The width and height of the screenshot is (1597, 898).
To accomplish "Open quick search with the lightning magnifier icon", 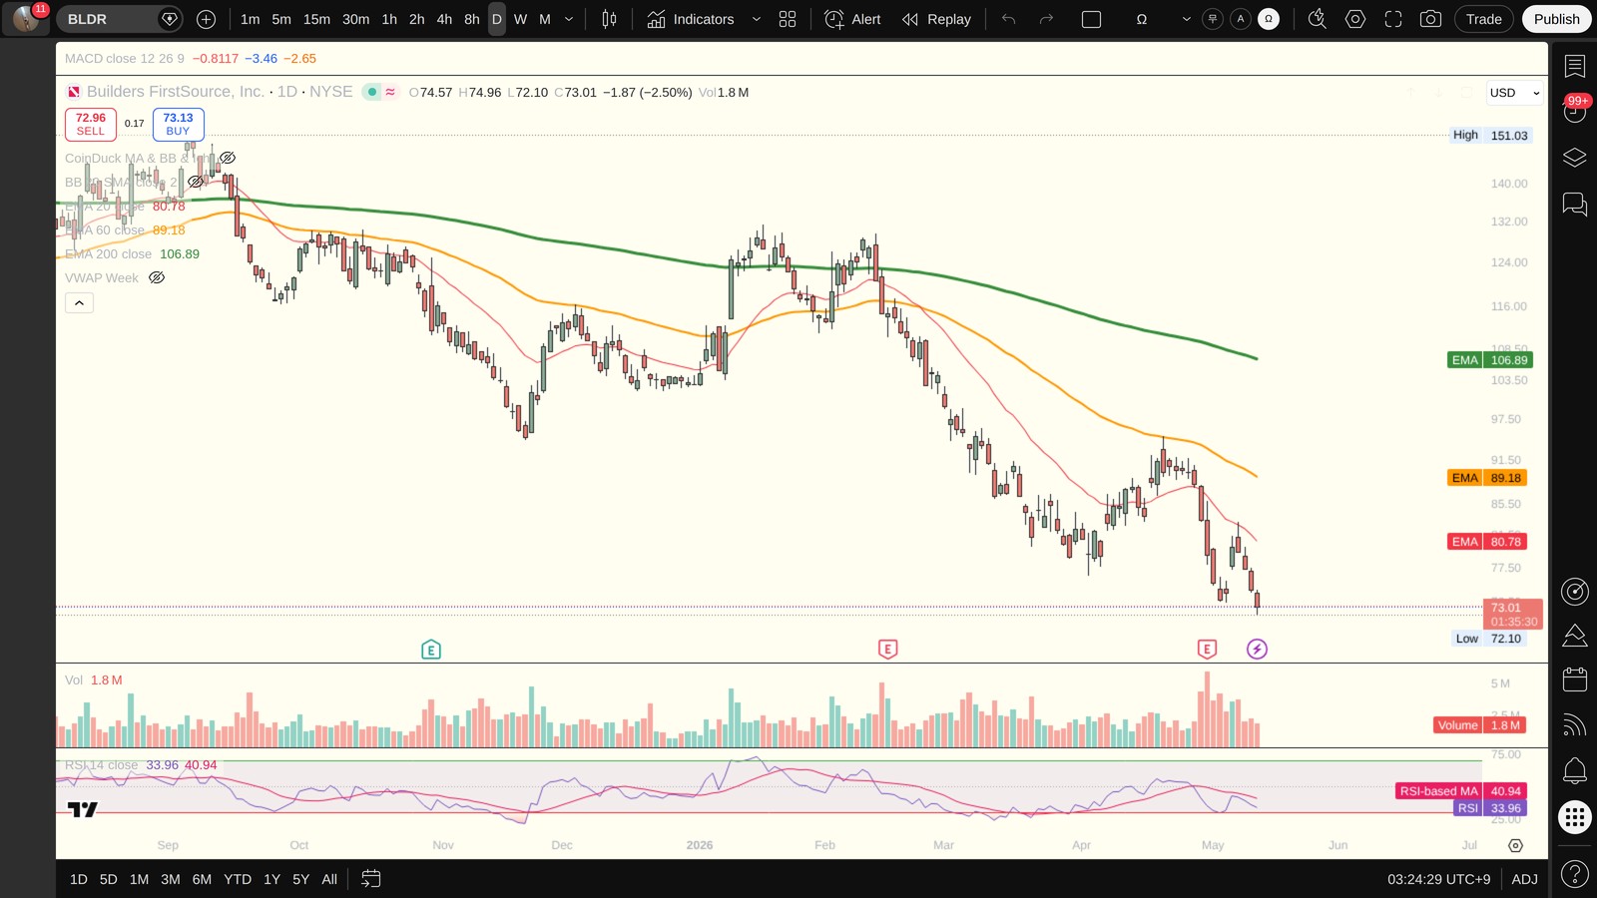I will [1318, 19].
